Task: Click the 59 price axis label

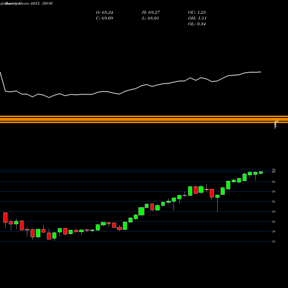Action: (274, 191)
